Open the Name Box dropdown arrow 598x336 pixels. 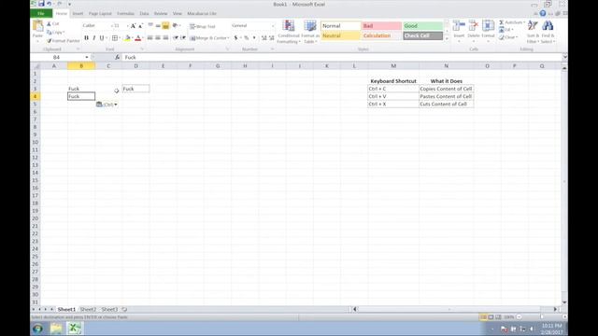pyautogui.click(x=87, y=57)
